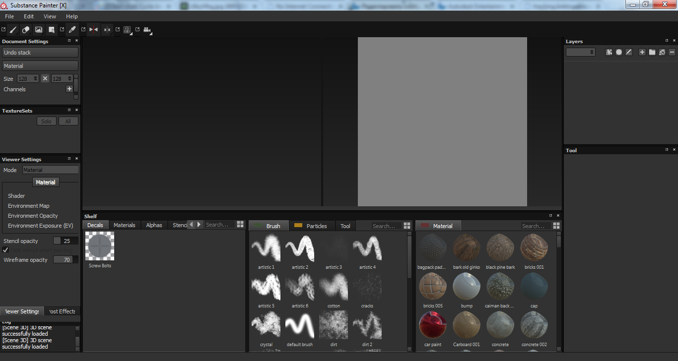The height and width of the screenshot is (361, 678).
Task: Click the camera icon in toolbar
Action: coord(147,30)
